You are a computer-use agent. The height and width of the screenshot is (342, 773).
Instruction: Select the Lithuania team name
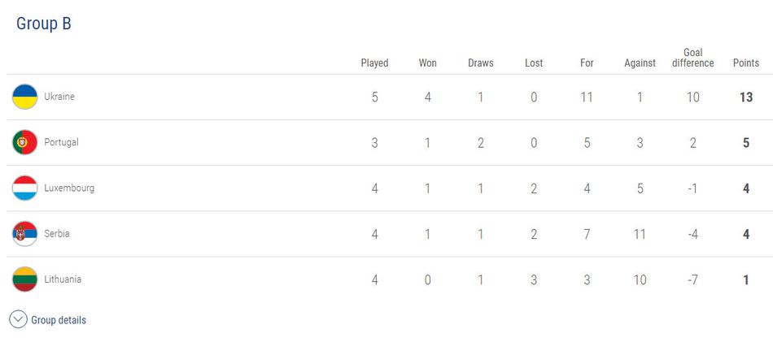click(63, 279)
